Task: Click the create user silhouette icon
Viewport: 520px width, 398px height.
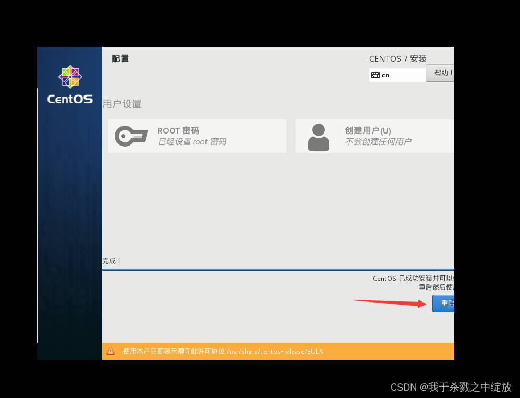Action: tap(318, 137)
